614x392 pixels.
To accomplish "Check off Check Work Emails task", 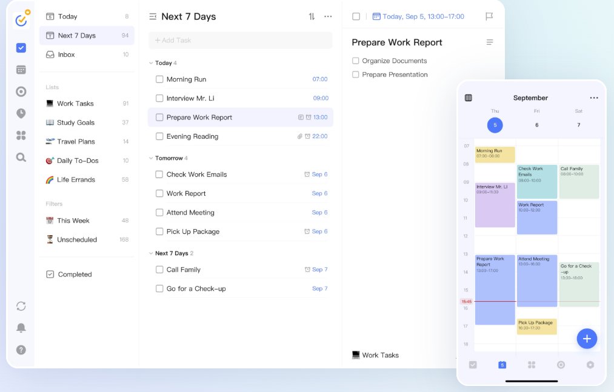I will click(x=159, y=174).
